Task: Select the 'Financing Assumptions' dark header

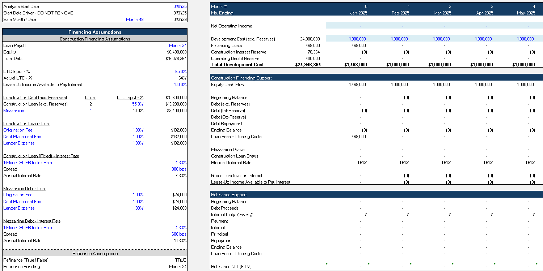Action: (95, 32)
